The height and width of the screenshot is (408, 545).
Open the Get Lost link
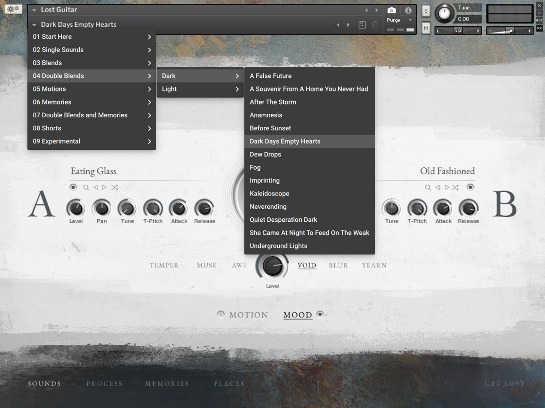(x=505, y=384)
